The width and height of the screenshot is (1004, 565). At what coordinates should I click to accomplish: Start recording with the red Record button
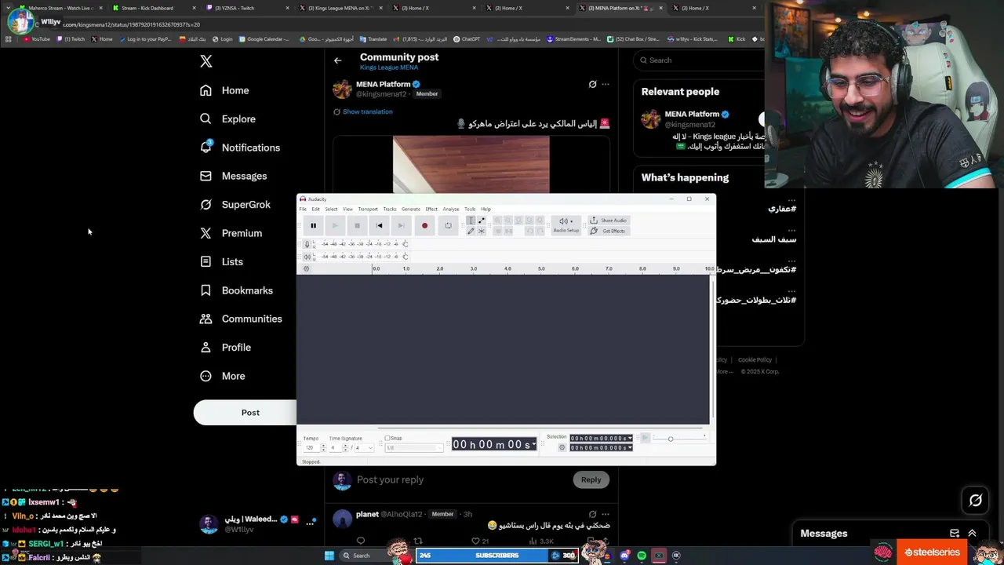[x=424, y=226]
